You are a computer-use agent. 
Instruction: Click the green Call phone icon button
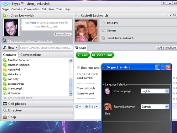coord(83,55)
